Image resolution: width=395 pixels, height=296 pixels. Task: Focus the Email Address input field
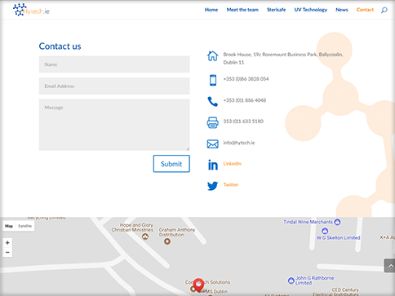pyautogui.click(x=114, y=86)
